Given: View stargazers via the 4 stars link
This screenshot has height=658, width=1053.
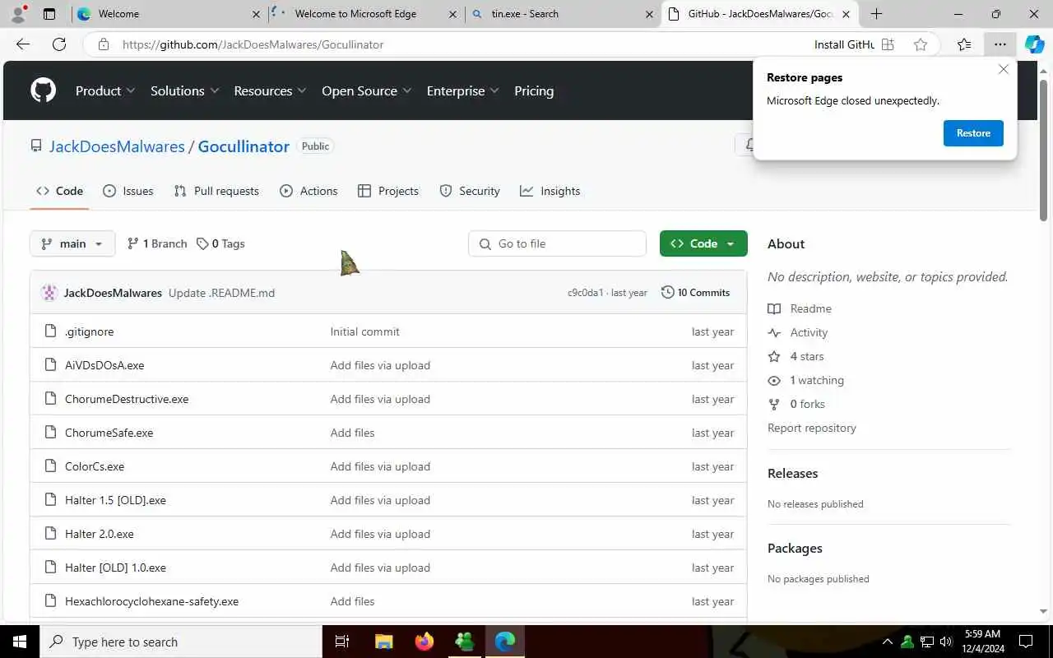Looking at the screenshot, I should [806, 356].
